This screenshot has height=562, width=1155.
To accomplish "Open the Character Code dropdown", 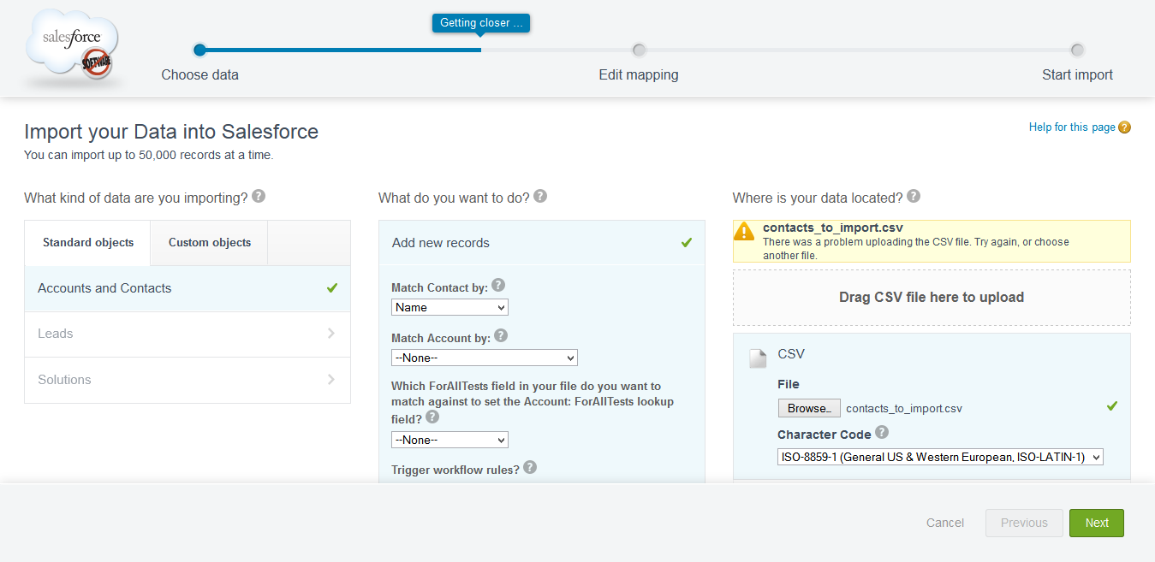I will [x=940, y=457].
